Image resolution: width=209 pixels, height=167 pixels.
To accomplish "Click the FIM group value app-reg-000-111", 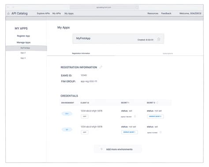I will pyautogui.click(x=89, y=81).
